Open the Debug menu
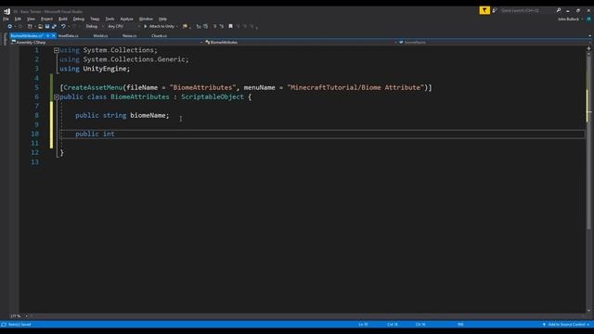 (x=79, y=19)
